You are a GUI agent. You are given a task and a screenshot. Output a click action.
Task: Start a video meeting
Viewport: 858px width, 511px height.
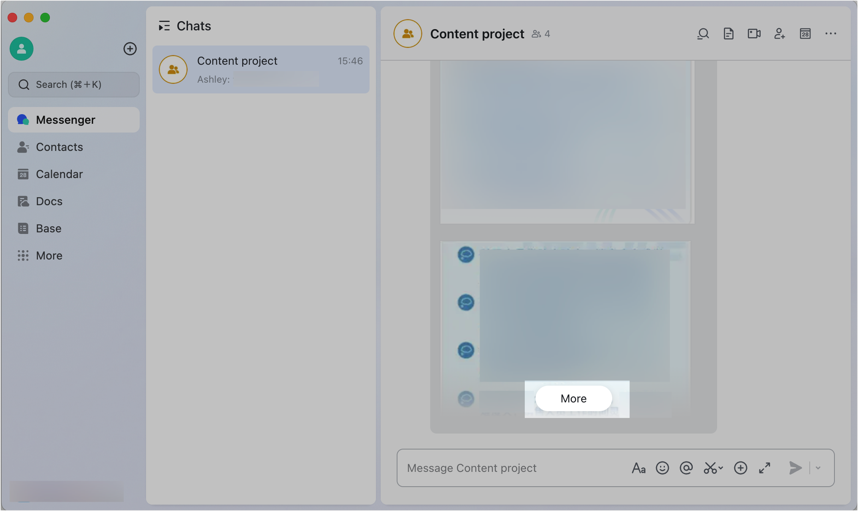coord(754,34)
